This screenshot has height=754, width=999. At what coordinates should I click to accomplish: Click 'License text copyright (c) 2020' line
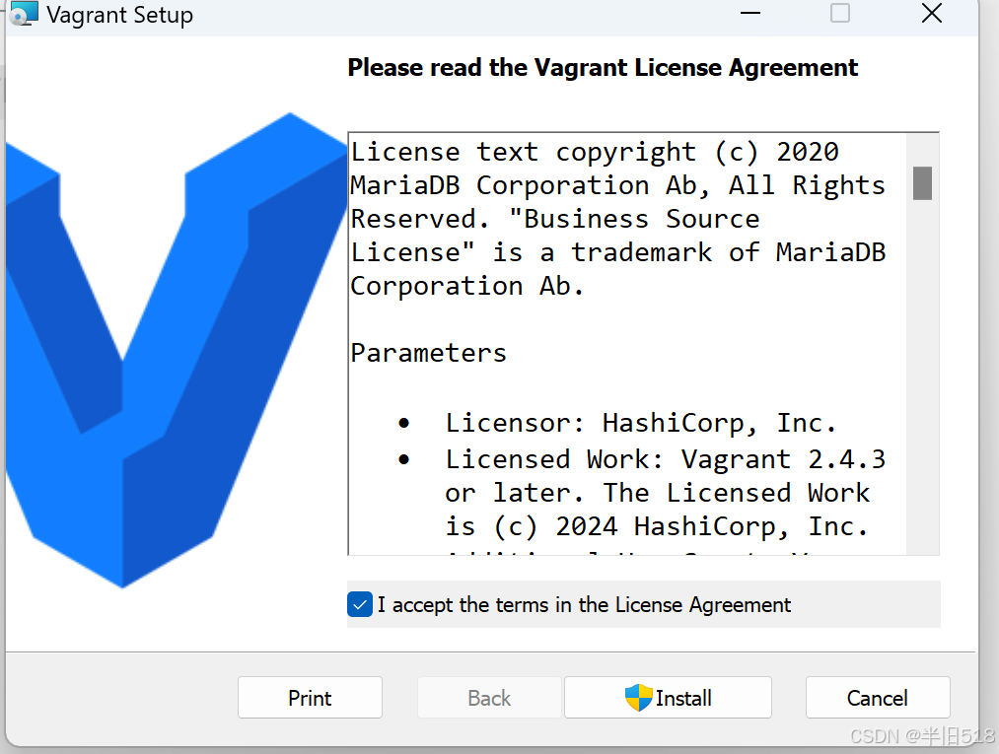[x=595, y=152]
